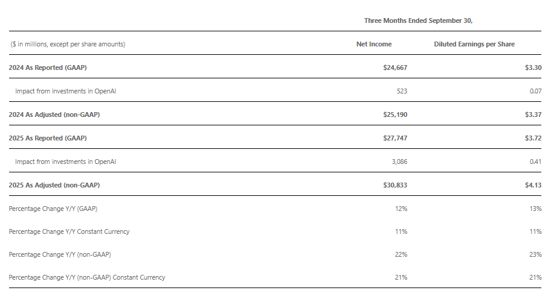Click the $4.13 adjusted earnings per share
The image size is (557, 308).
coord(533,185)
